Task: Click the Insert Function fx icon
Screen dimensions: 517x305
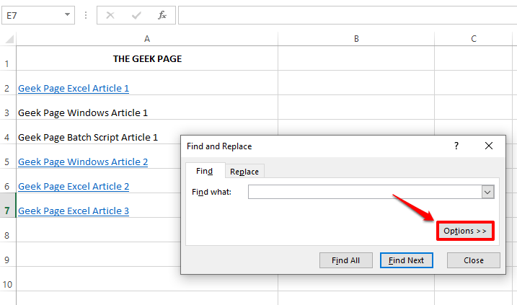Action: (162, 14)
